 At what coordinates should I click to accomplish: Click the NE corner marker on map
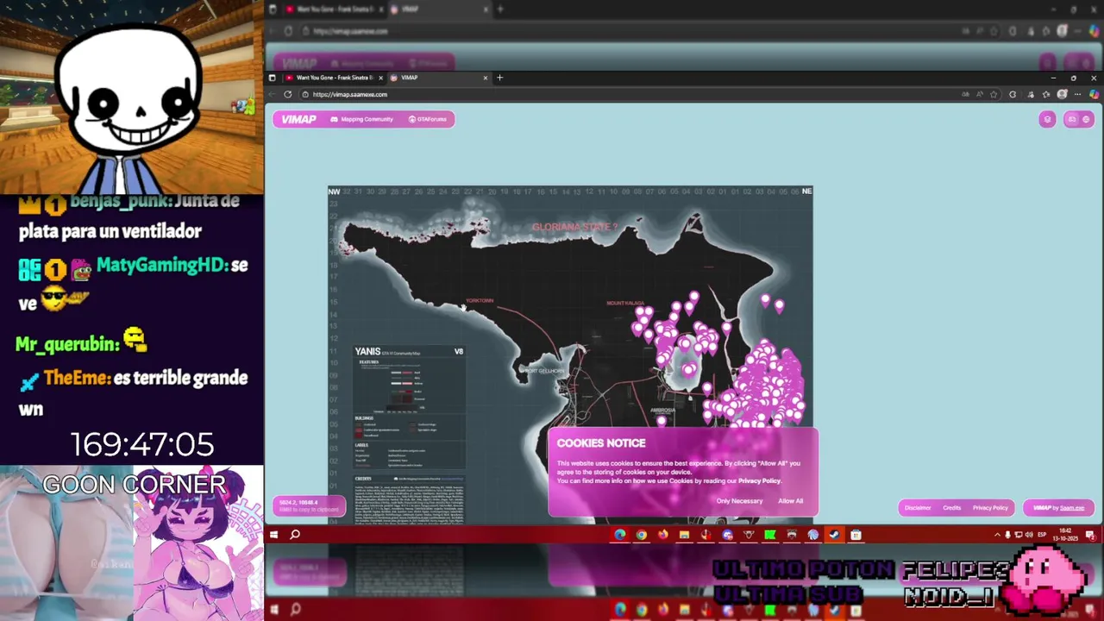pos(806,191)
